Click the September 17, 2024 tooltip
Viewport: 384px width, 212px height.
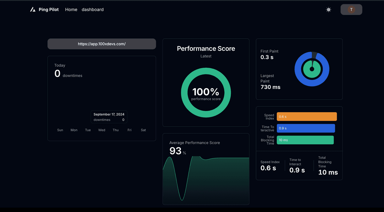(109, 117)
